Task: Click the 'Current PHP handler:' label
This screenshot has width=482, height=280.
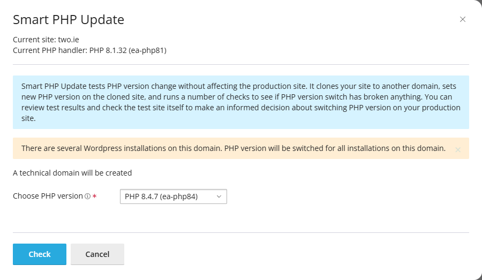Action: click(50, 50)
